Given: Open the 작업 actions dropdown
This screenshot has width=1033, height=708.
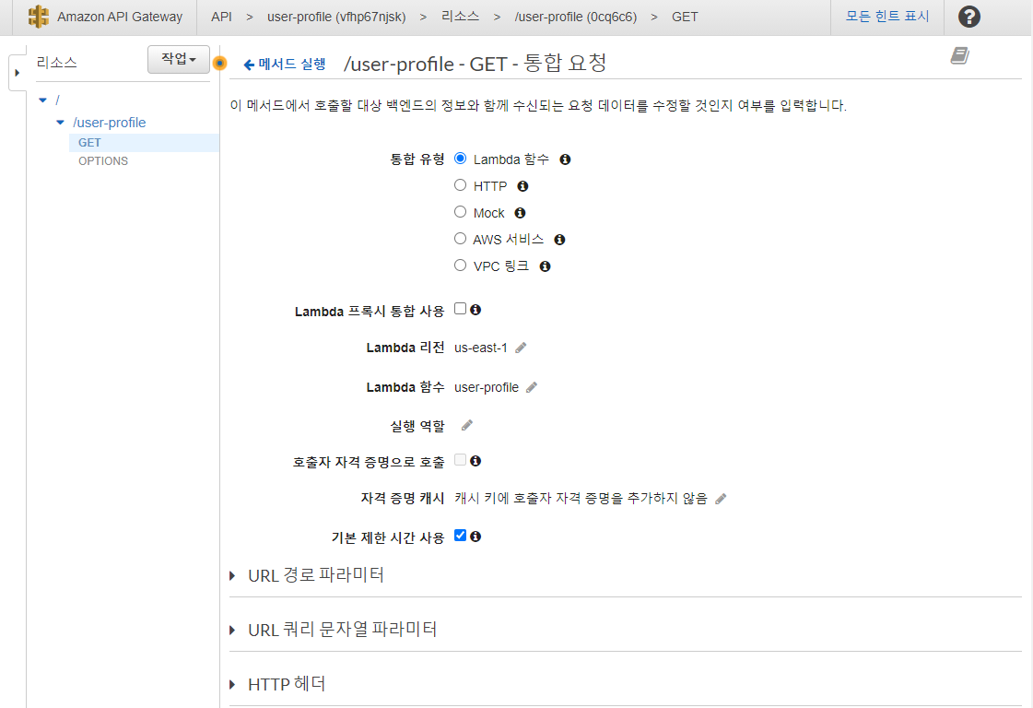Looking at the screenshot, I should 179,59.
